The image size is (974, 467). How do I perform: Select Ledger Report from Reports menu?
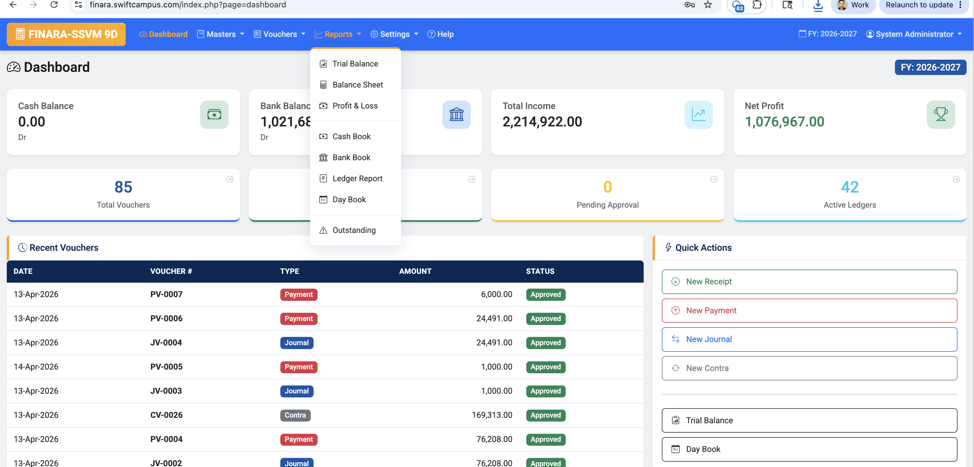click(x=355, y=178)
